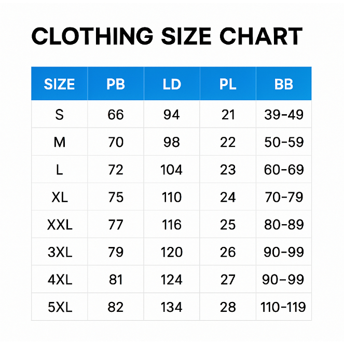Viewport: 344px width, 344px height.
Task: Click the "CLOTHING SIZE CHART" title
Action: tap(167, 37)
